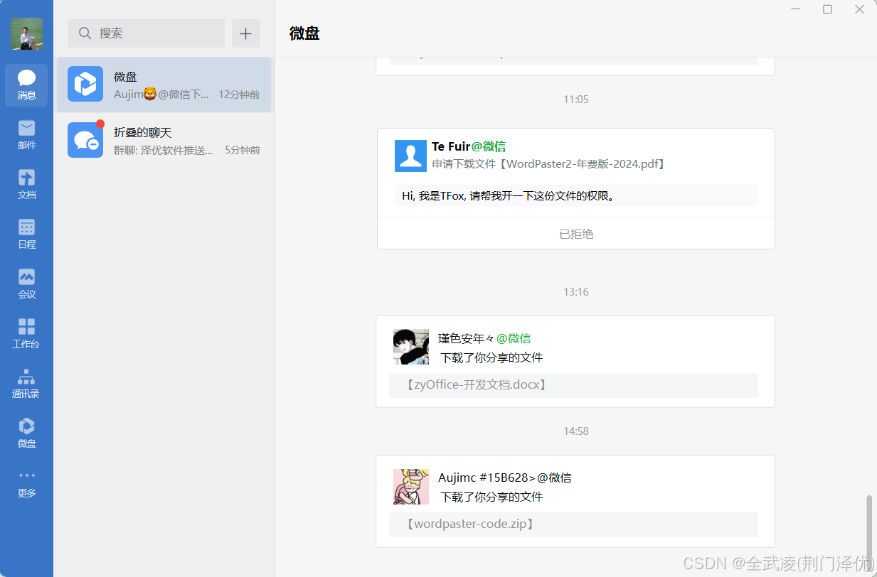
Task: Maximize the window
Action: pyautogui.click(x=827, y=9)
